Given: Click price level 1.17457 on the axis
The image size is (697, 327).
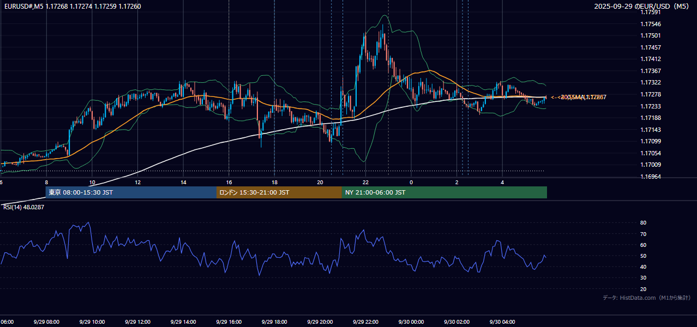Looking at the screenshot, I should tap(651, 47).
